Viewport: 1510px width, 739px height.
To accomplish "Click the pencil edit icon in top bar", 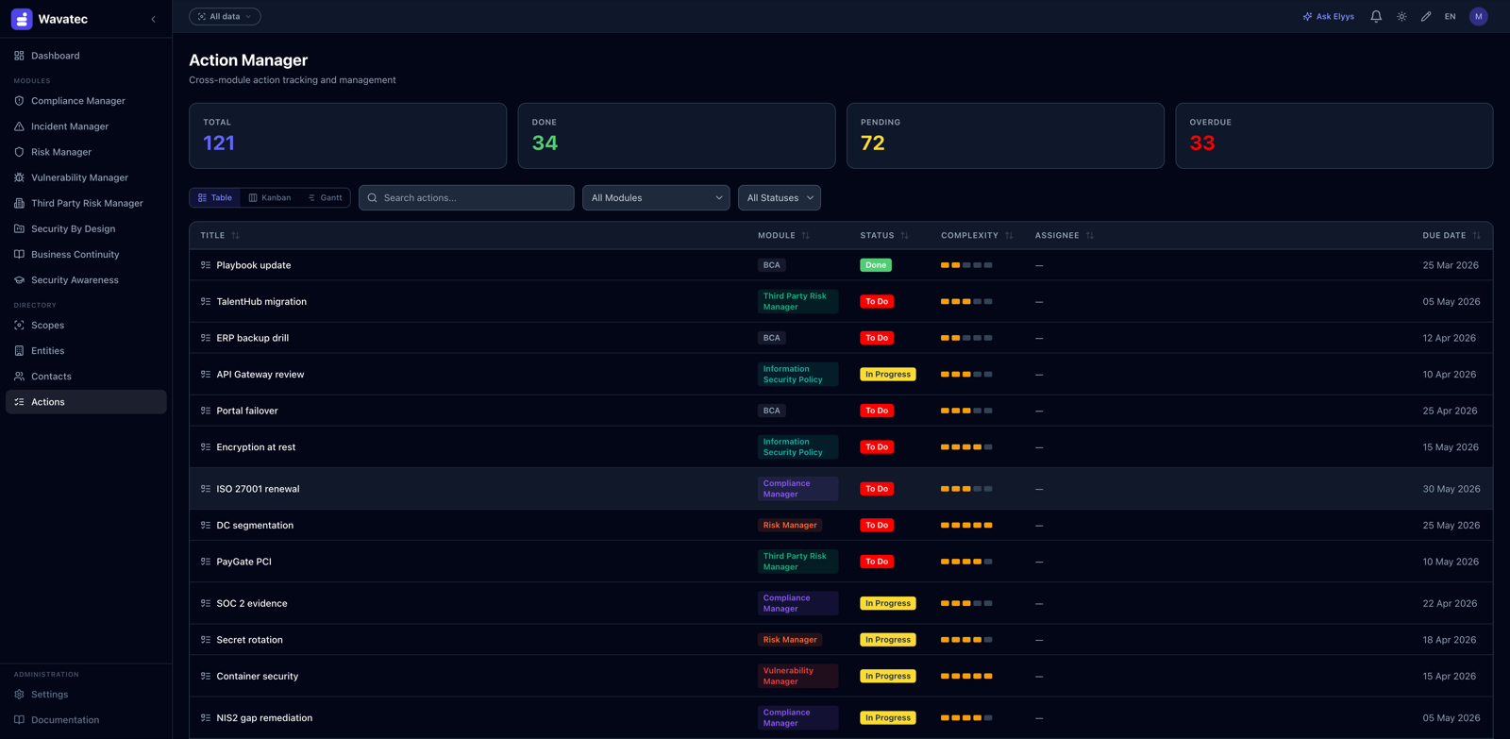I will click(x=1426, y=16).
